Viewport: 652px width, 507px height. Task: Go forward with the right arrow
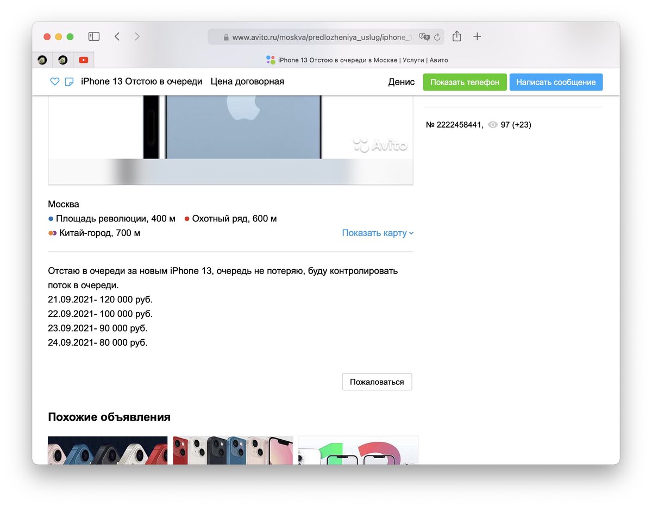point(137,36)
